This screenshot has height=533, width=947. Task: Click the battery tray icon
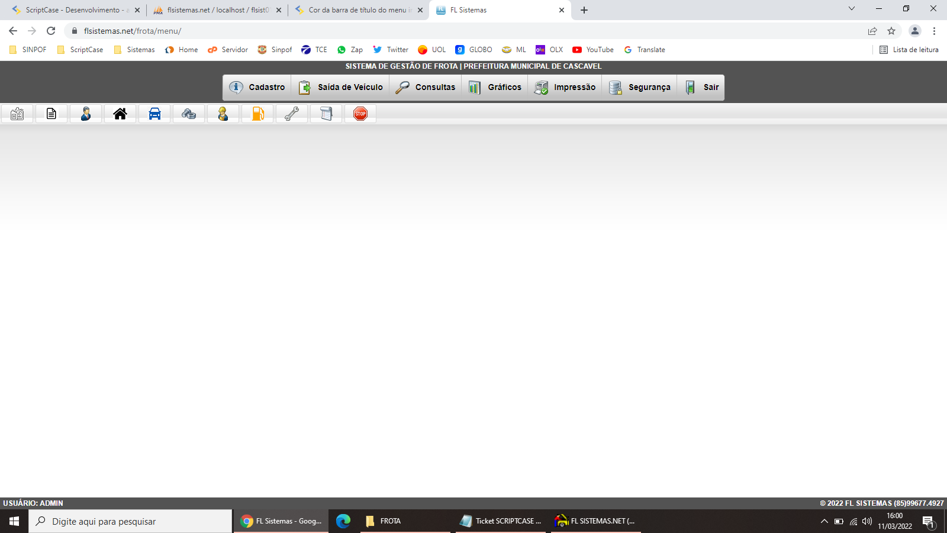pyautogui.click(x=839, y=521)
